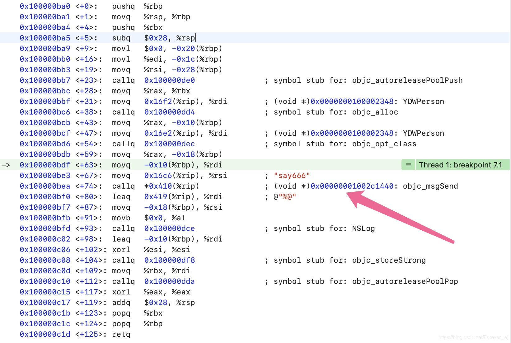Image resolution: width=511 pixels, height=343 pixels.
Task: Click the callq *0x410(%rip) operand
Action: coord(171,186)
